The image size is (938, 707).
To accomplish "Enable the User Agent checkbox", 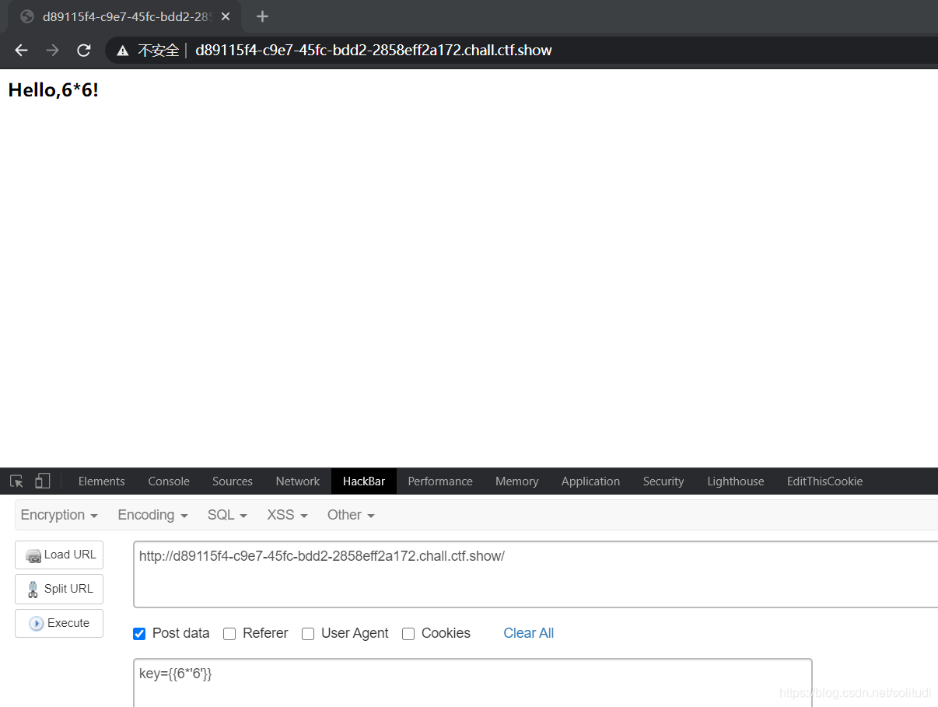I will tap(308, 634).
